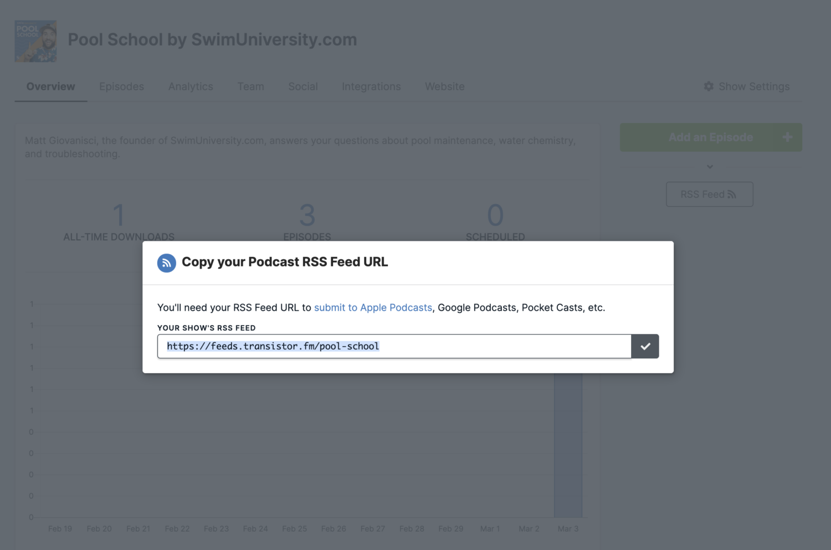Screen dimensions: 831x550
Task: Click the Show Settings gear icon
Action: pyautogui.click(x=709, y=86)
